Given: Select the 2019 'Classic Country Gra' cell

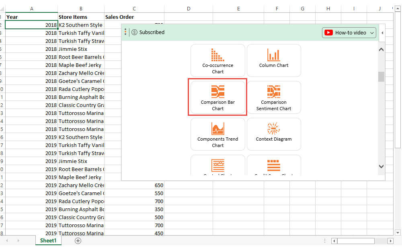Looking at the screenshot, I should (81, 218).
